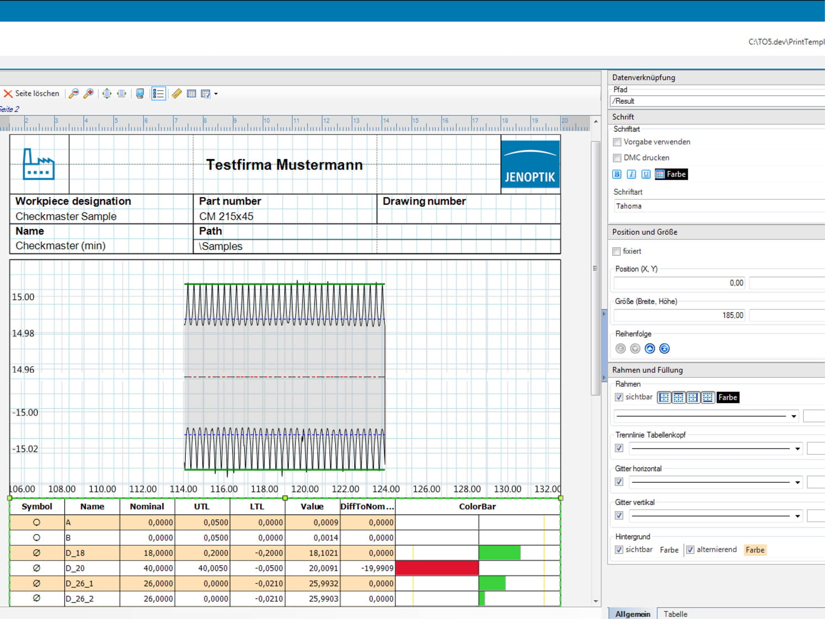Toggle the list view toolbar icon

point(158,94)
